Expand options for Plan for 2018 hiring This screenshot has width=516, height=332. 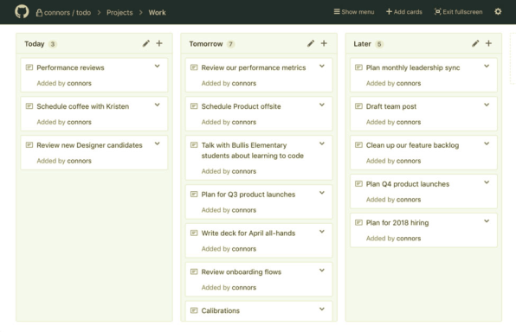487,221
